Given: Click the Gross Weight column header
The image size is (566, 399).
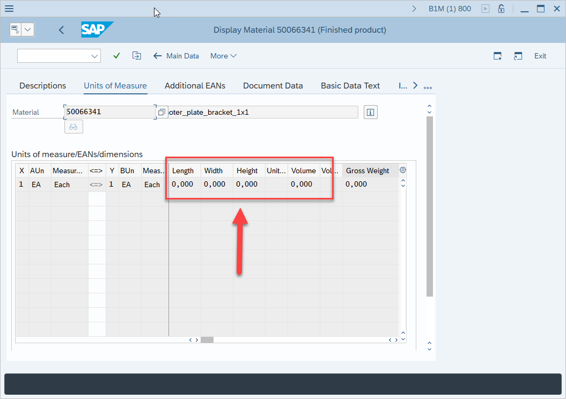Looking at the screenshot, I should tap(370, 171).
